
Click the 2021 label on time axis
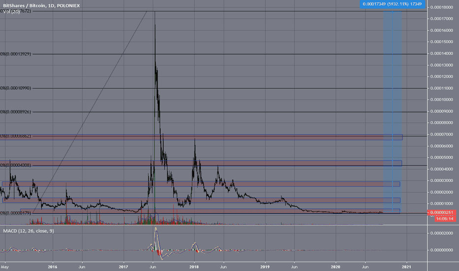pyautogui.click(x=406, y=267)
